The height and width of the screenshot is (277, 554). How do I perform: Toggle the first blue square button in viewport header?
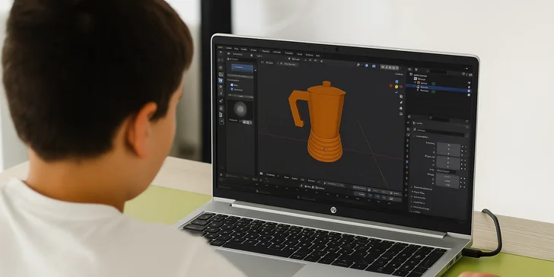click(x=366, y=65)
